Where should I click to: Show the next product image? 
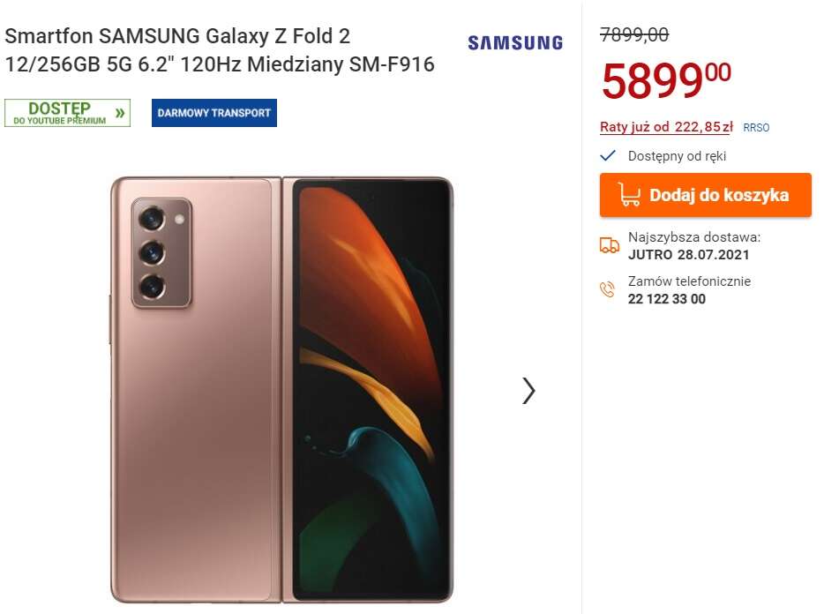coord(528,391)
